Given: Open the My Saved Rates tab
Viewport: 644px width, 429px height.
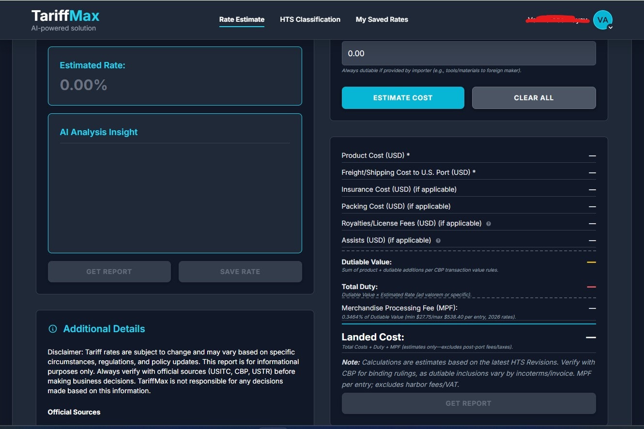Looking at the screenshot, I should (382, 19).
